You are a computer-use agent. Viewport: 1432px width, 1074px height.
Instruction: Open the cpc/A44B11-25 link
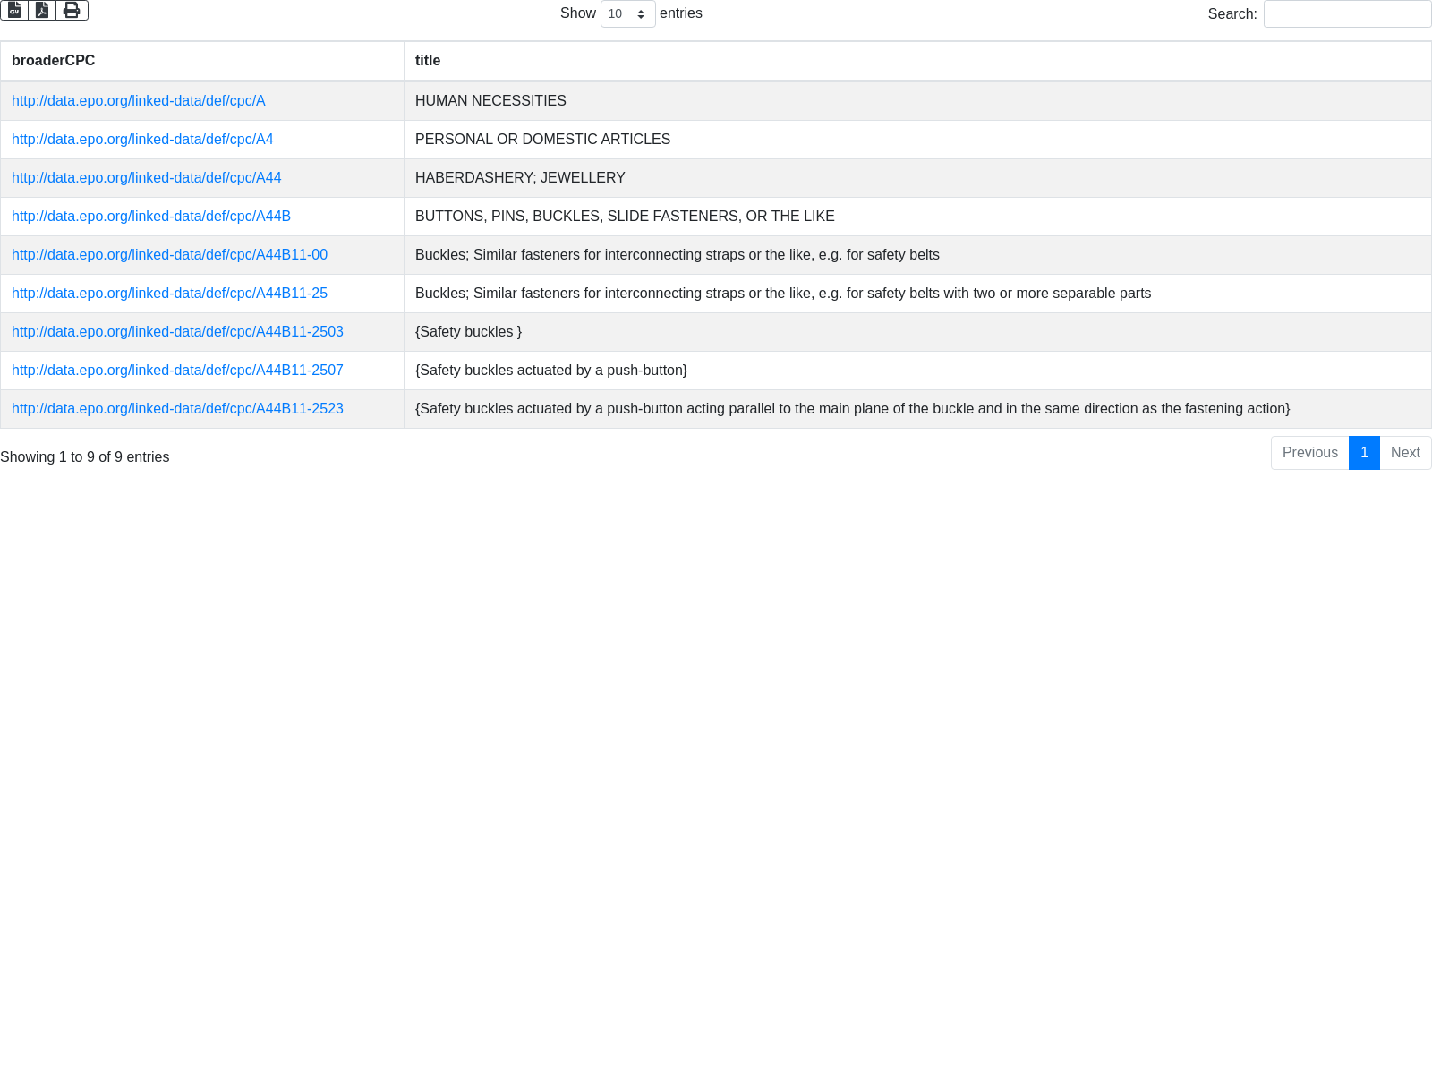[x=170, y=294]
